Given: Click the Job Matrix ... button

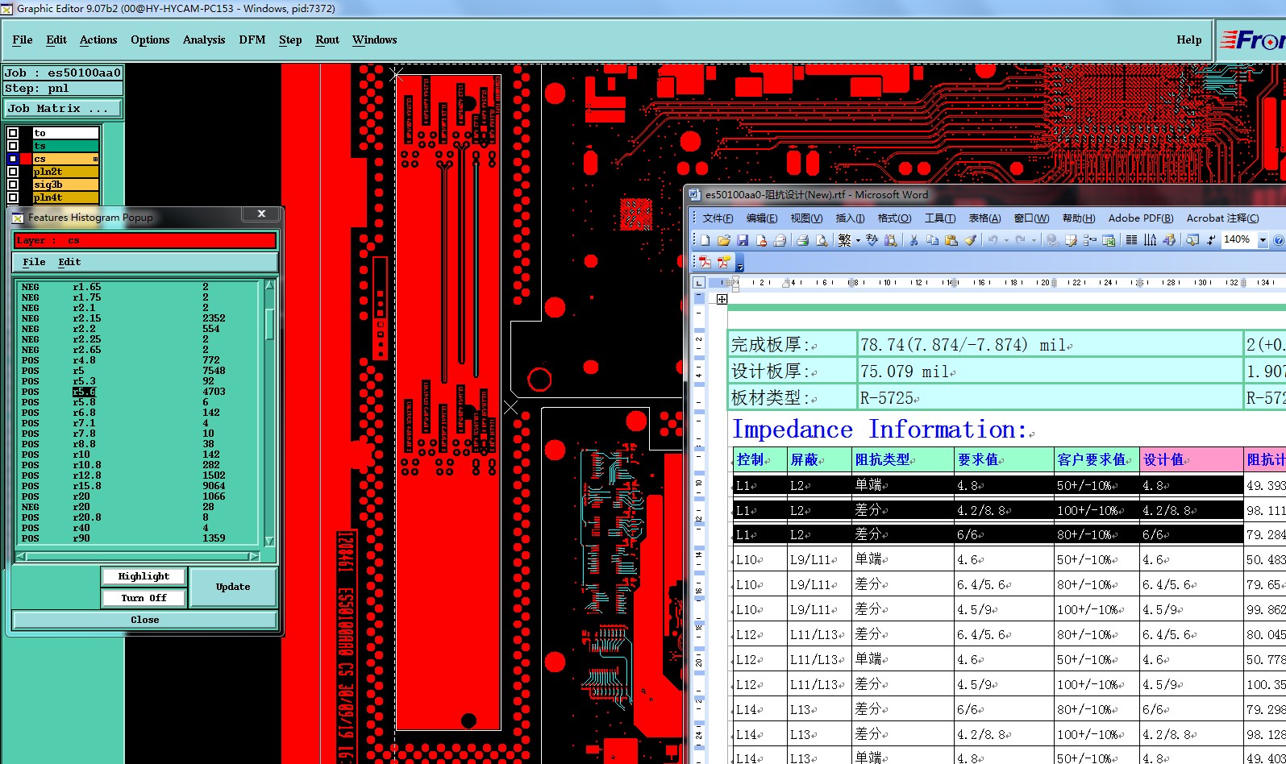Looking at the screenshot, I should [63, 108].
